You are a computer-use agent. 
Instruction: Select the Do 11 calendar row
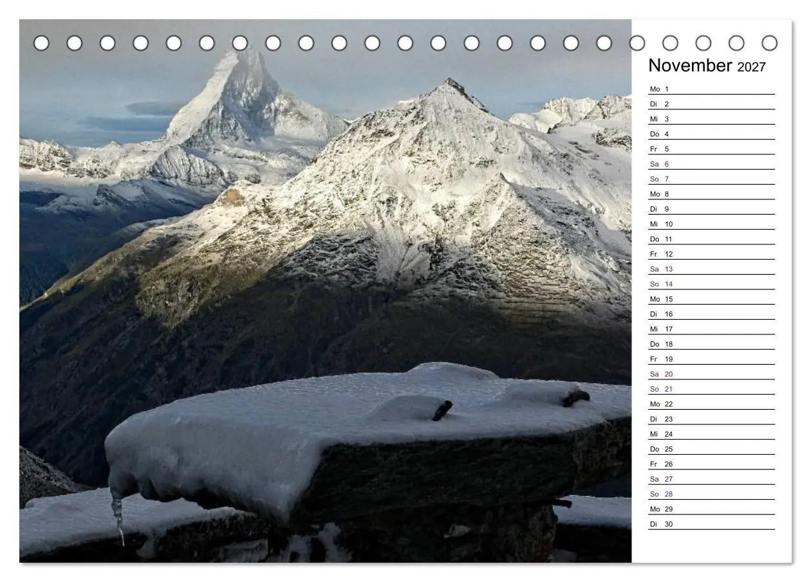[x=711, y=239]
